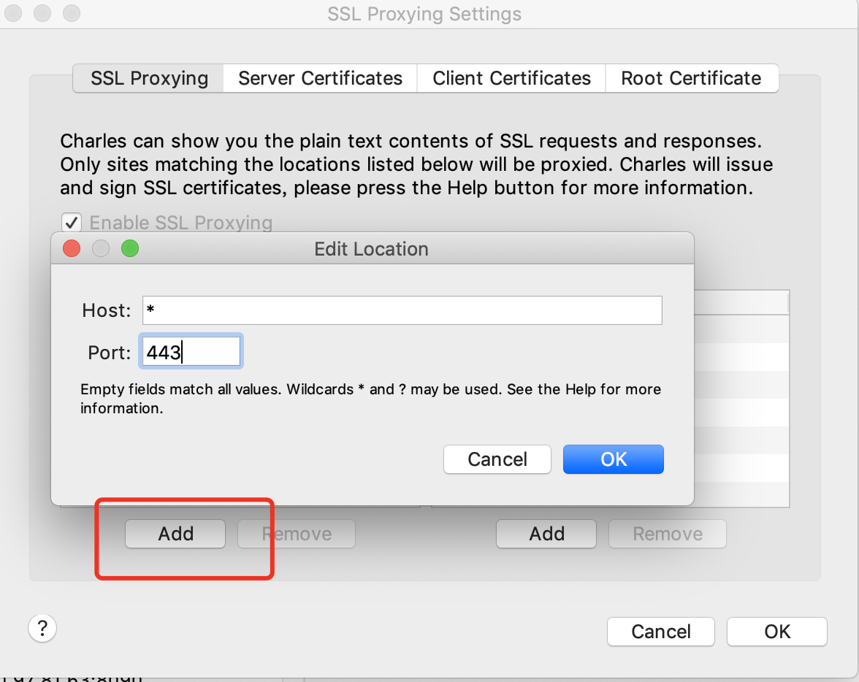This screenshot has width=859, height=682.
Task: Click Add under the right Exclude list
Action: [x=546, y=534]
